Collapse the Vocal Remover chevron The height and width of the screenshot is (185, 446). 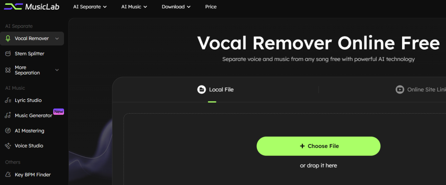click(57, 38)
